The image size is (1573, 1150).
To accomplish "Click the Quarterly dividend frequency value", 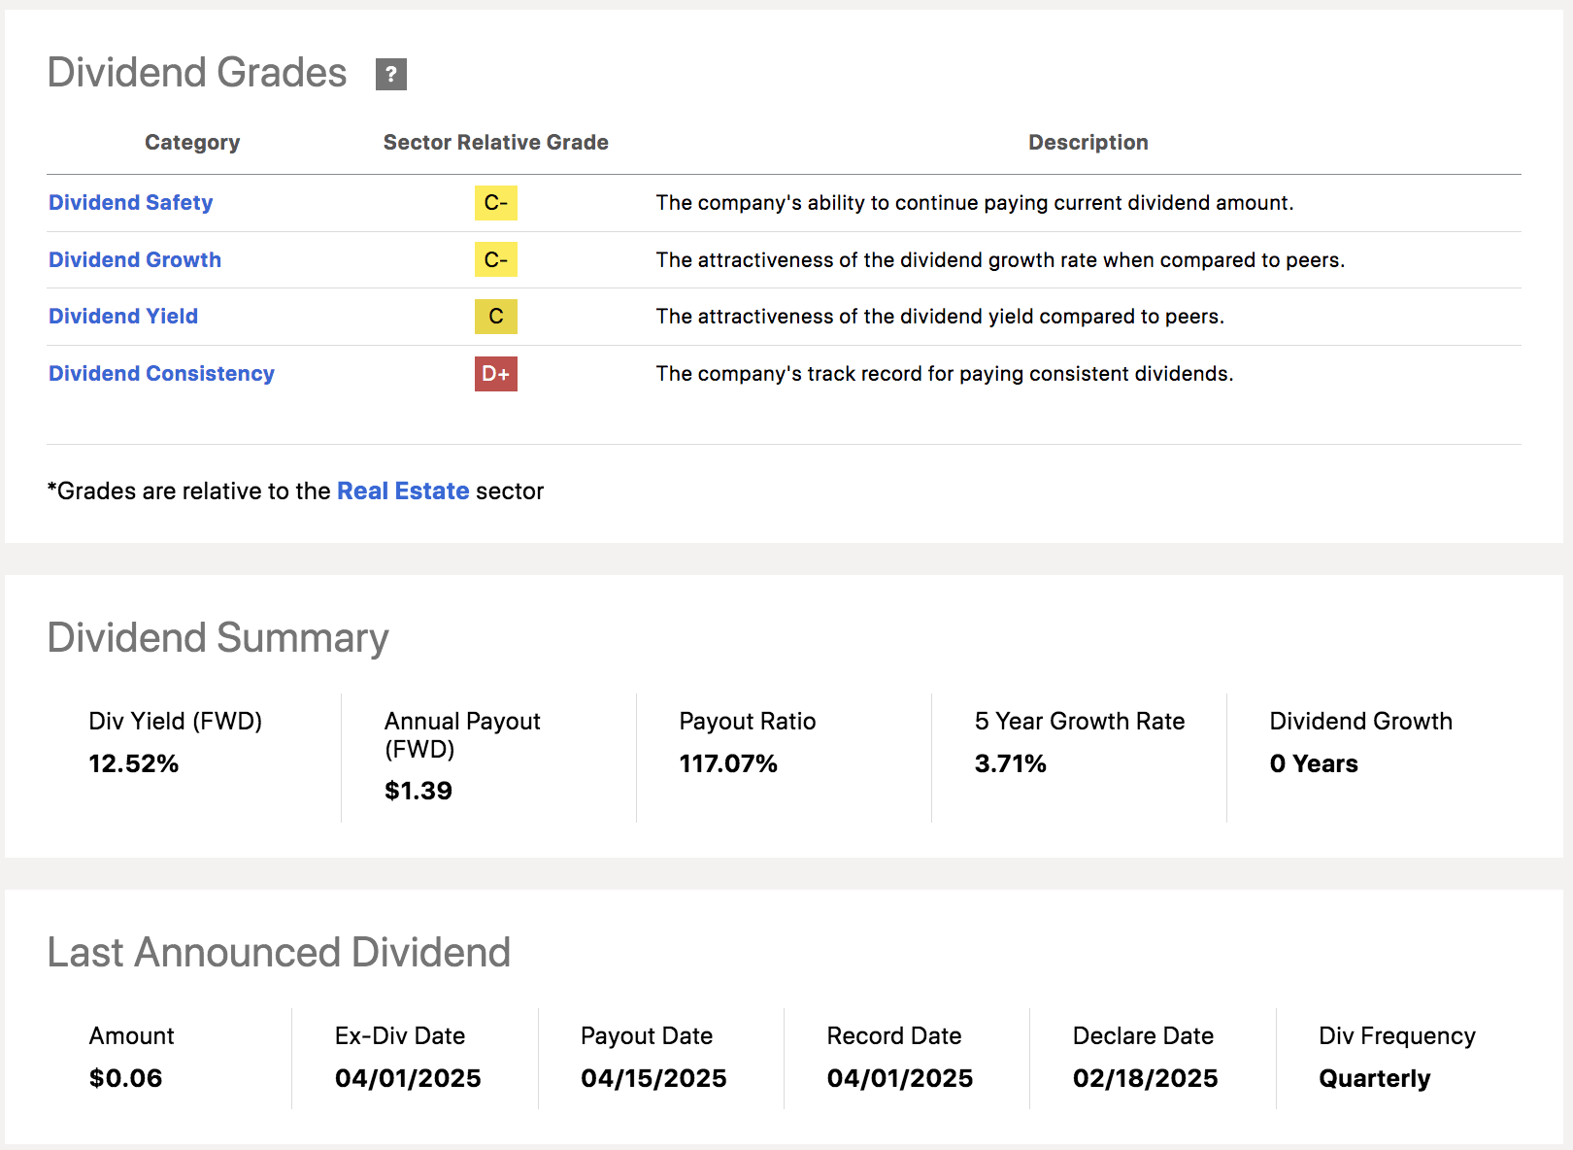I will coord(1374,1079).
